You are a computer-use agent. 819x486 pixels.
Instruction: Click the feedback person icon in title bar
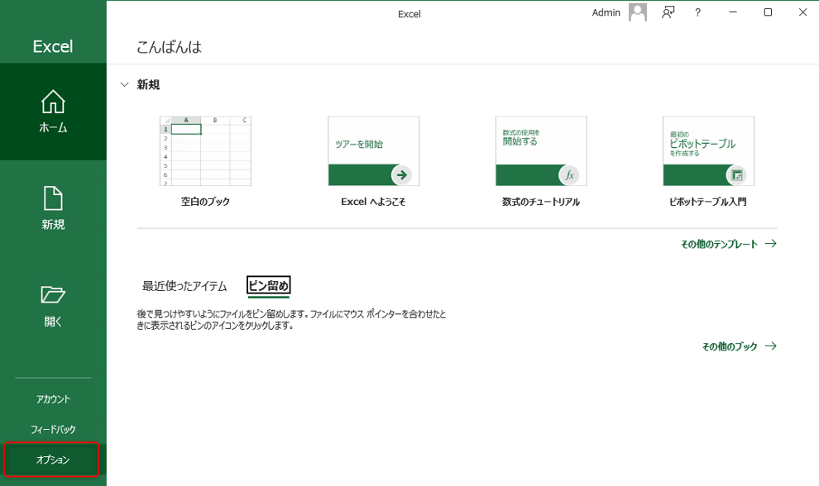coord(668,12)
